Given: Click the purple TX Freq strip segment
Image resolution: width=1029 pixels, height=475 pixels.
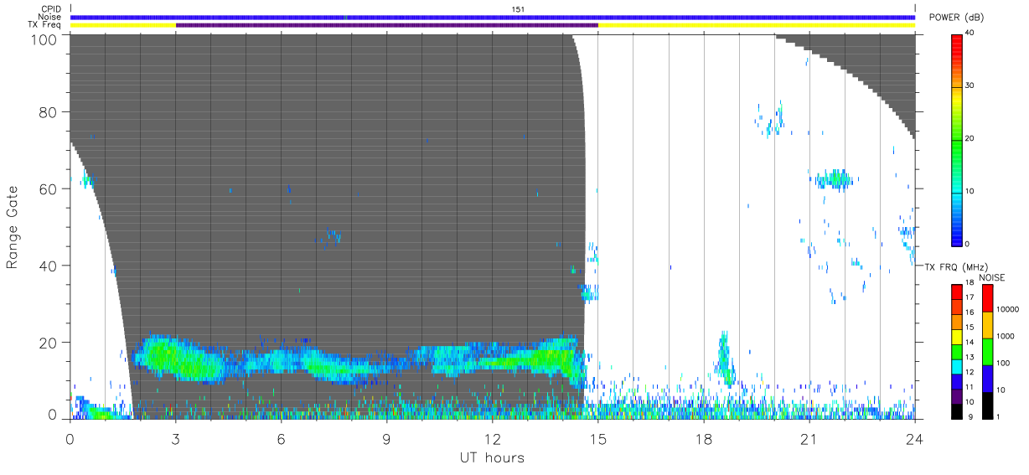Looking at the screenshot, I should tap(387, 25).
